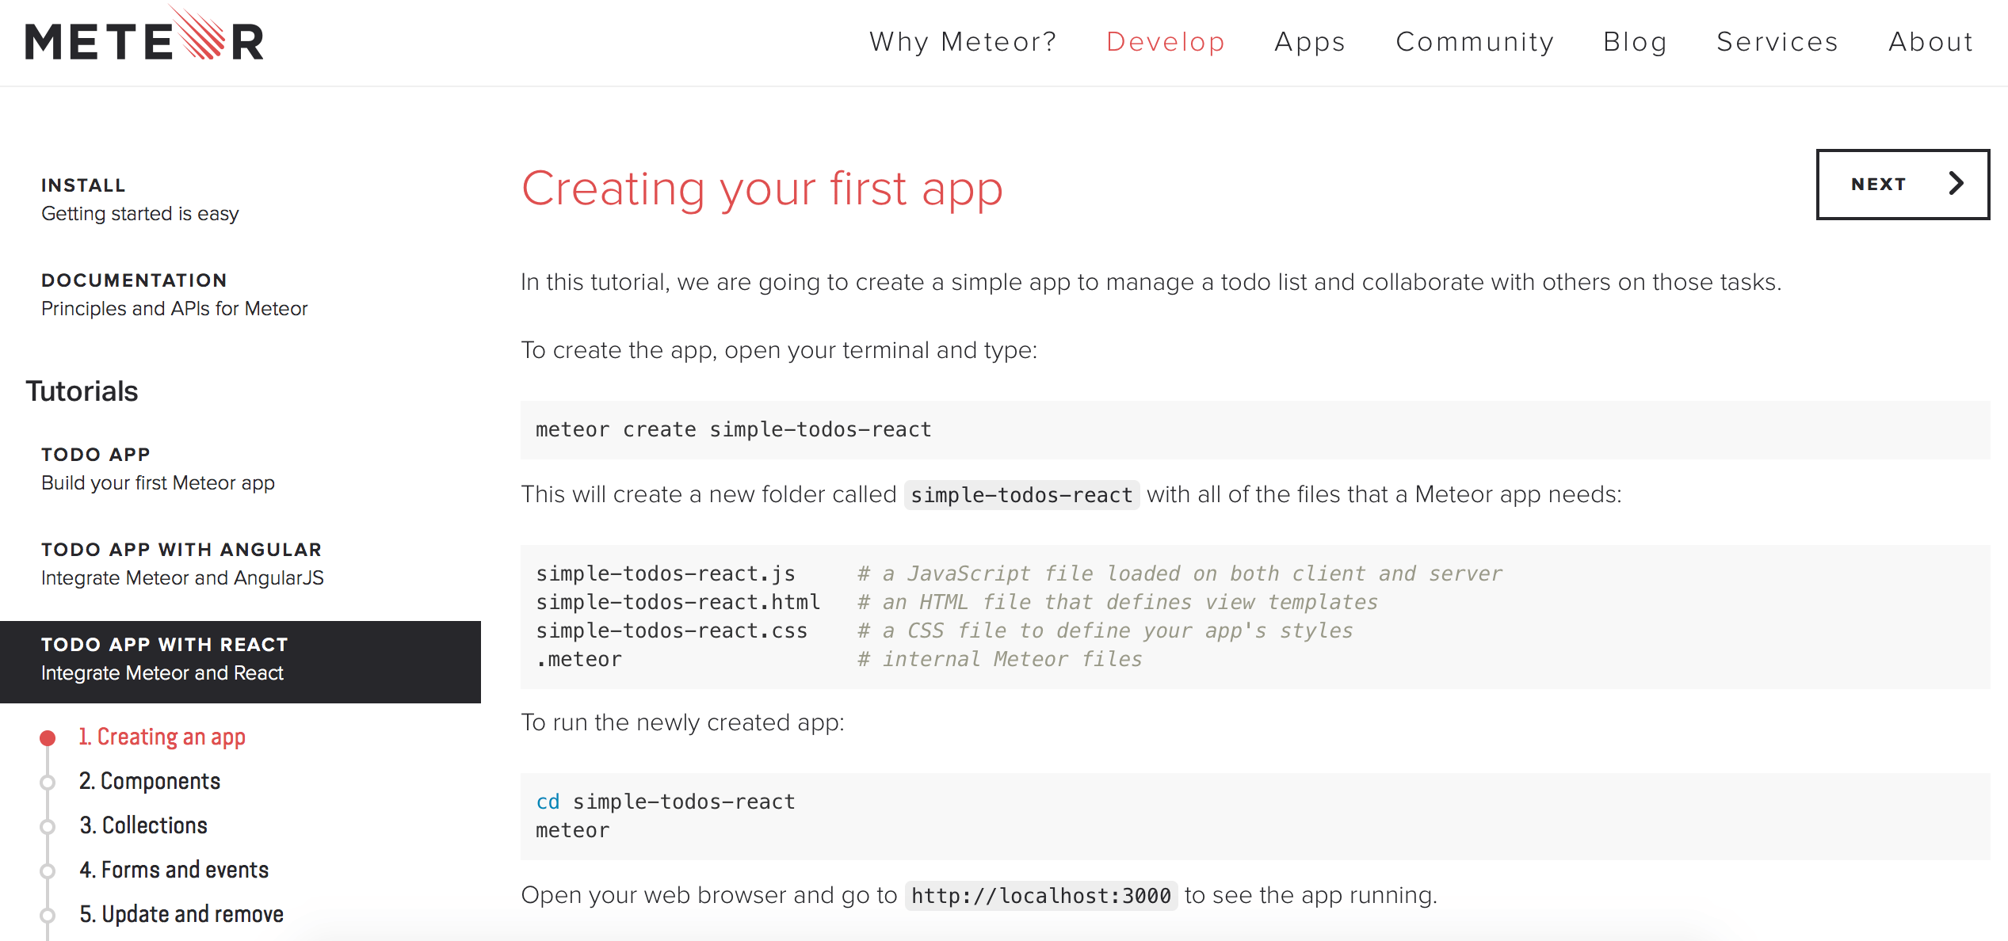Open Why Meteor? menu item
The image size is (2008, 941).
tap(963, 41)
